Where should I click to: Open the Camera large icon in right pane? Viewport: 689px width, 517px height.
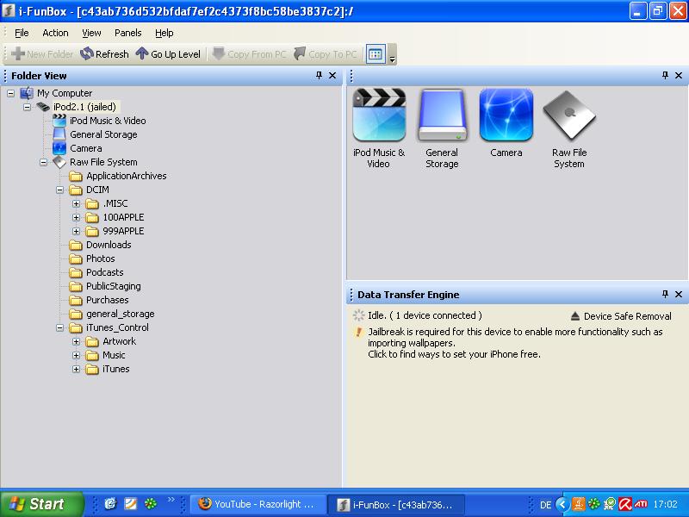(x=506, y=122)
